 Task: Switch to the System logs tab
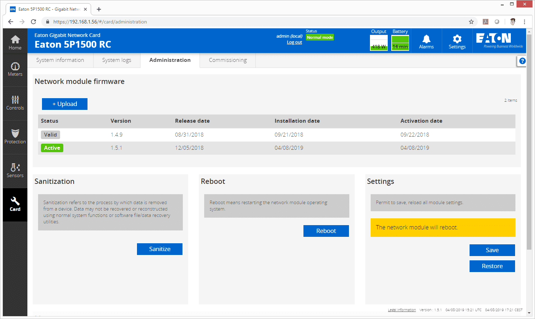pyautogui.click(x=117, y=60)
